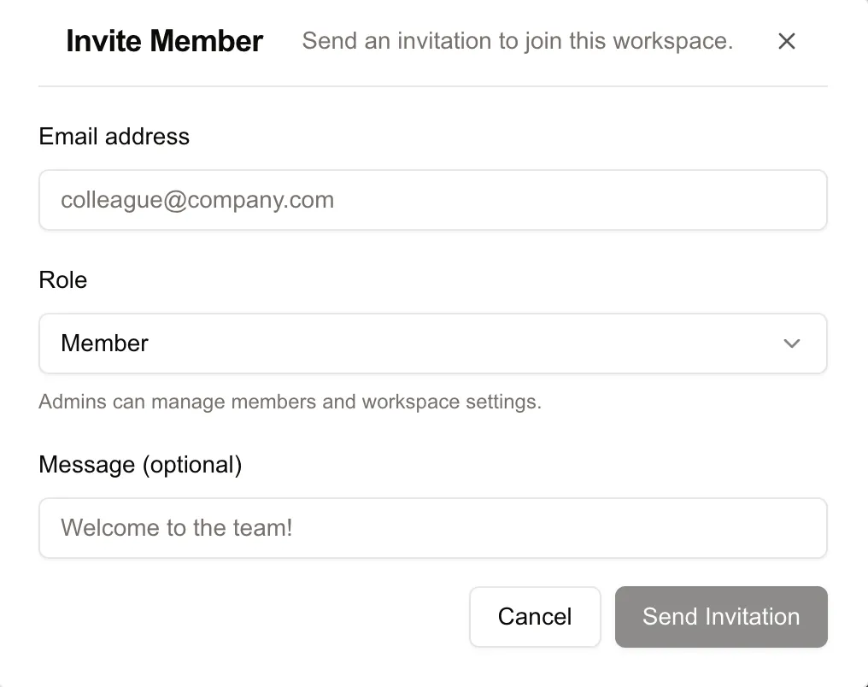Click the divider line under the header
Image resolution: width=868 pixels, height=687 pixels.
tap(432, 86)
